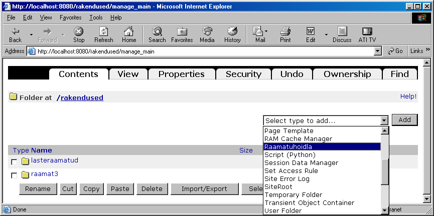The height and width of the screenshot is (216, 434).
Task: Click the type list scrollbar down arrow
Action: (385, 211)
